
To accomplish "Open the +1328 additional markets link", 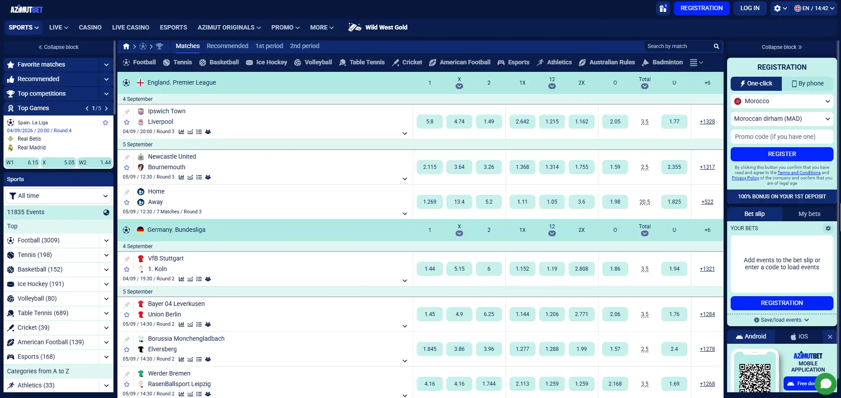I will 707,122.
